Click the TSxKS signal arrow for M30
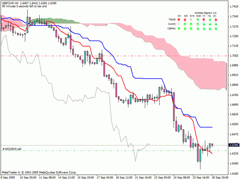240x180 pixels. coord(198,20)
